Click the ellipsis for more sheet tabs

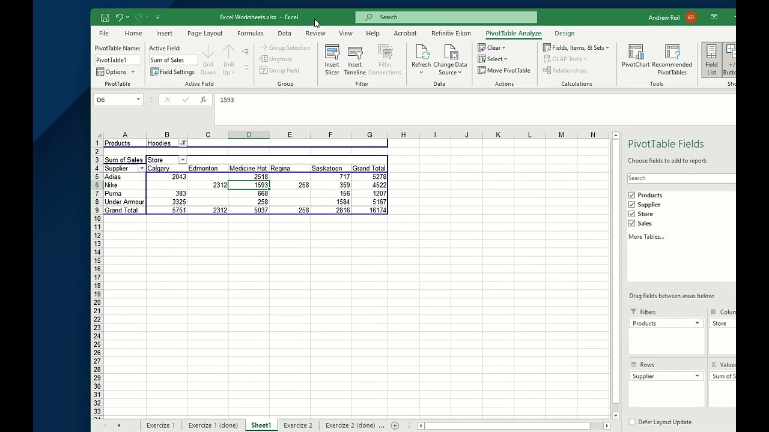pyautogui.click(x=381, y=425)
